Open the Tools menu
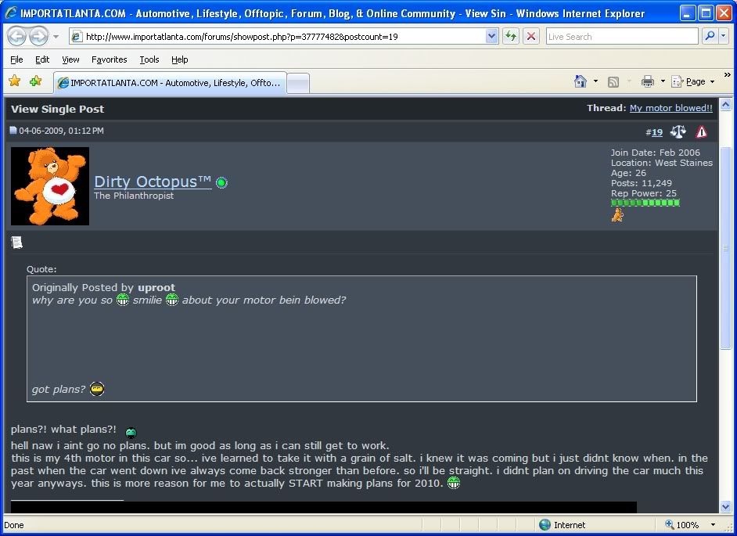 (x=149, y=59)
